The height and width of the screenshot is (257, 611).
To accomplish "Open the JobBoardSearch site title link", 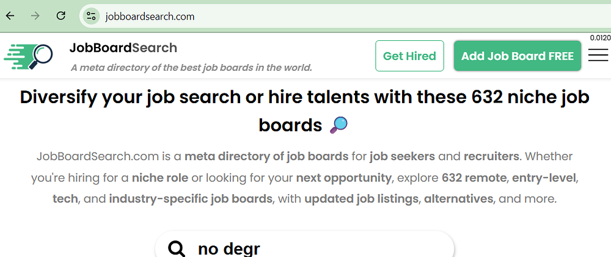I will click(123, 48).
